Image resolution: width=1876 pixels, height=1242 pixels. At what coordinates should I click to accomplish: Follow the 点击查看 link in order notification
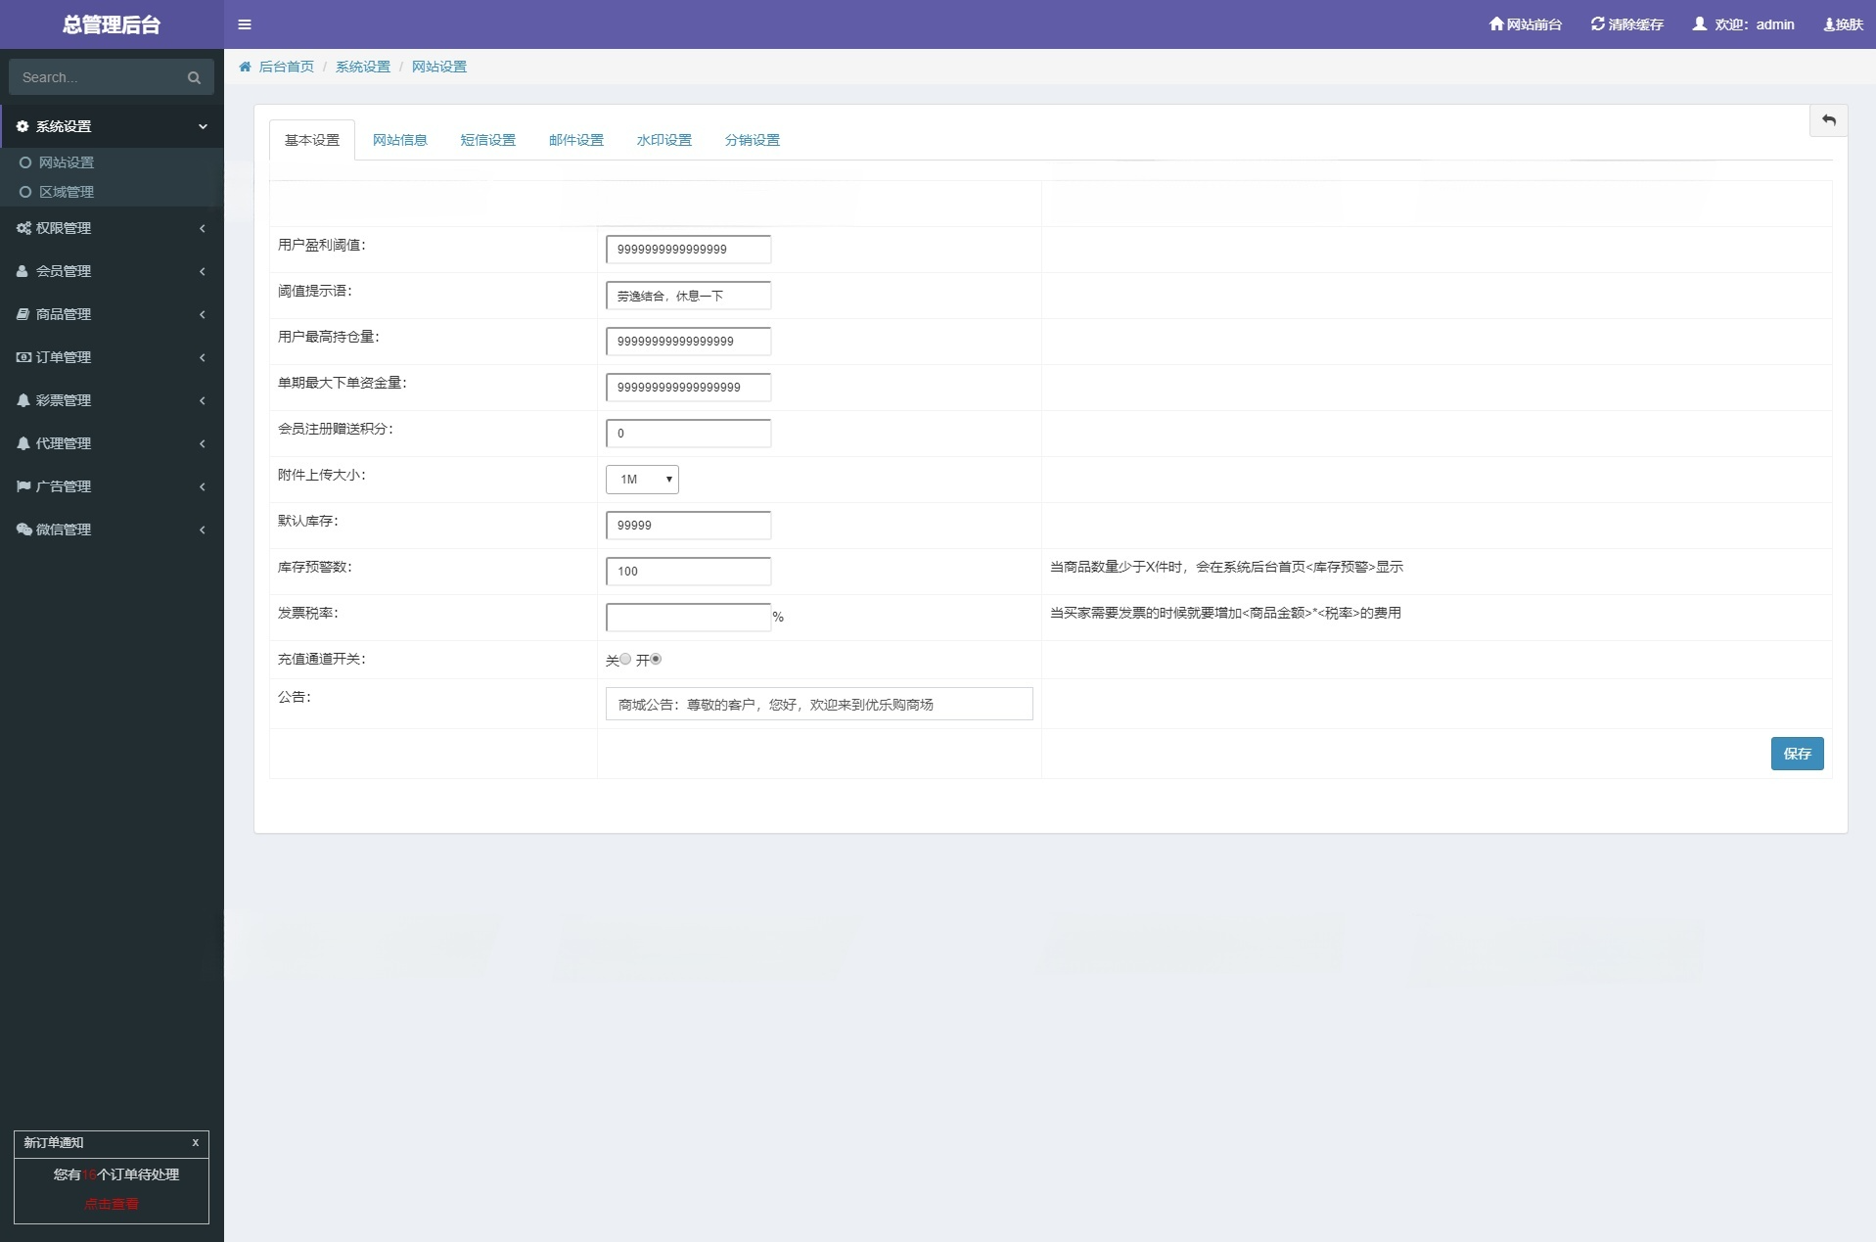click(112, 1204)
